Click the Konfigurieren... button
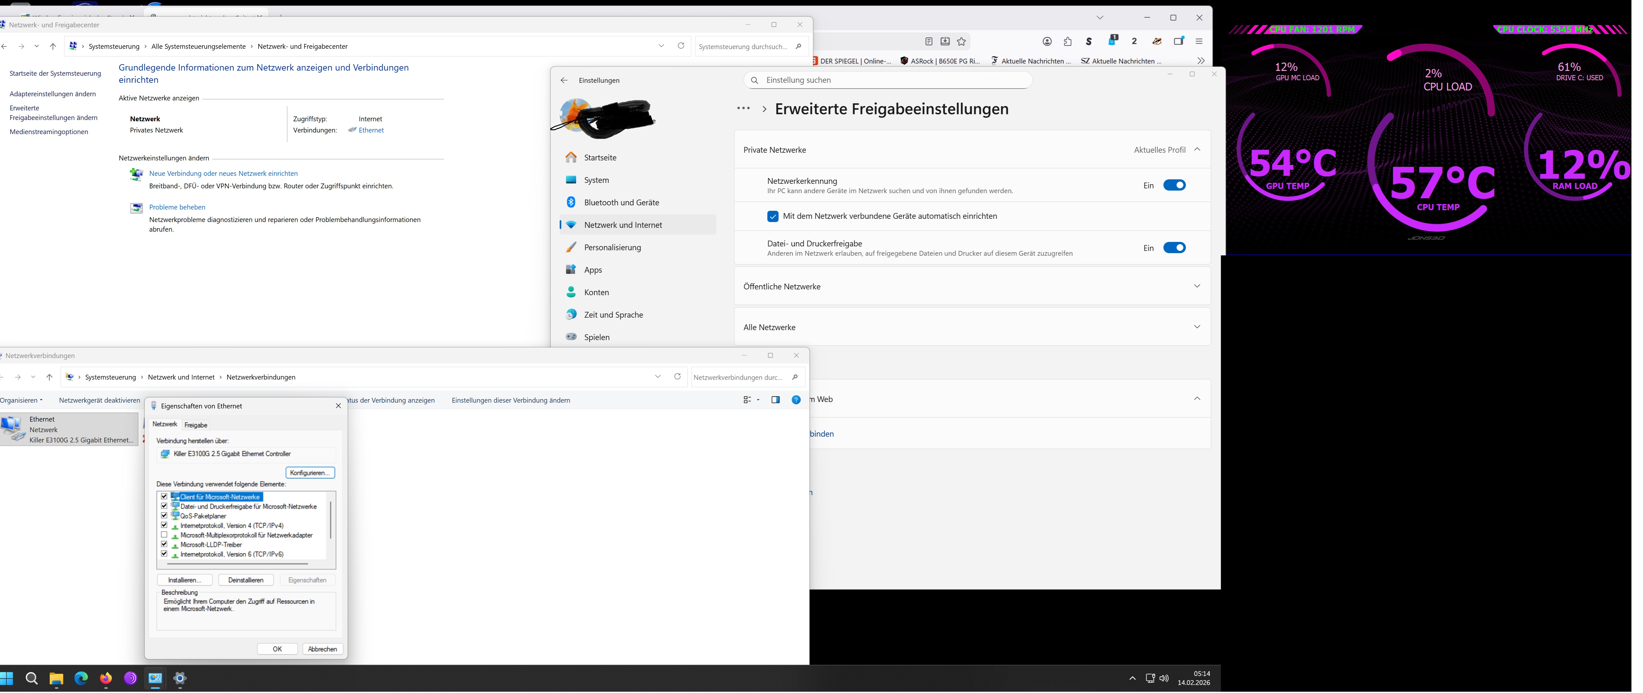 [x=309, y=473]
